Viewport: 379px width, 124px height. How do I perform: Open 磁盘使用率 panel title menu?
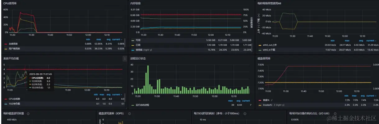coord(264,58)
